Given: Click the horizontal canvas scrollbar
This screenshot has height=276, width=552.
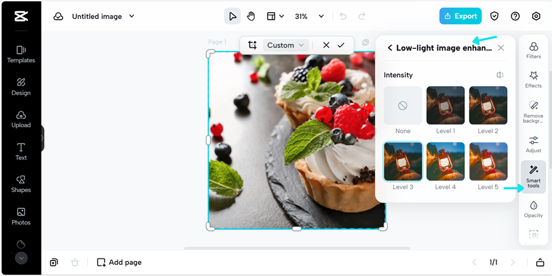Looking at the screenshot, I should [x=297, y=248].
